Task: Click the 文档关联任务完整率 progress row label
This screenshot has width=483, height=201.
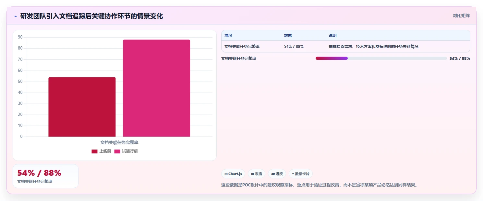Action: (x=239, y=59)
